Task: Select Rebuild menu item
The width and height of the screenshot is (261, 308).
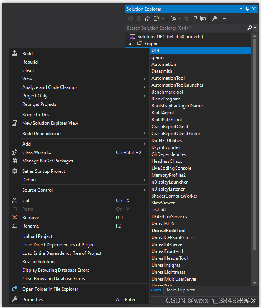Action: click(79, 62)
